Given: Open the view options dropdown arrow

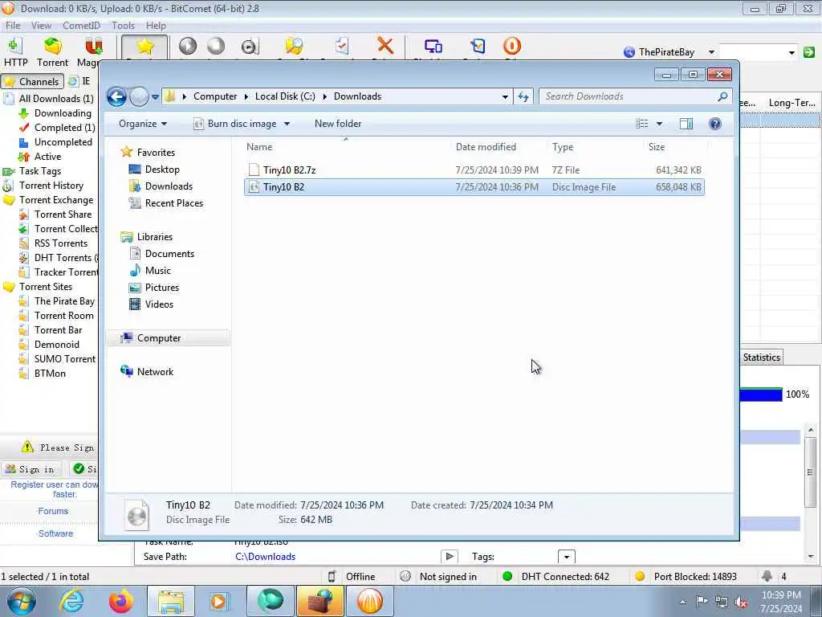Looking at the screenshot, I should tap(659, 124).
